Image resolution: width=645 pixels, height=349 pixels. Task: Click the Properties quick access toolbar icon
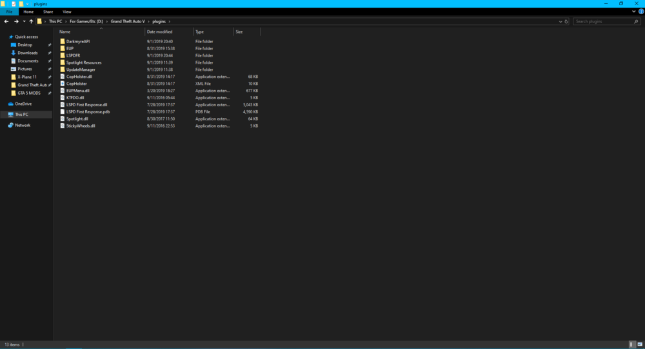[14, 4]
